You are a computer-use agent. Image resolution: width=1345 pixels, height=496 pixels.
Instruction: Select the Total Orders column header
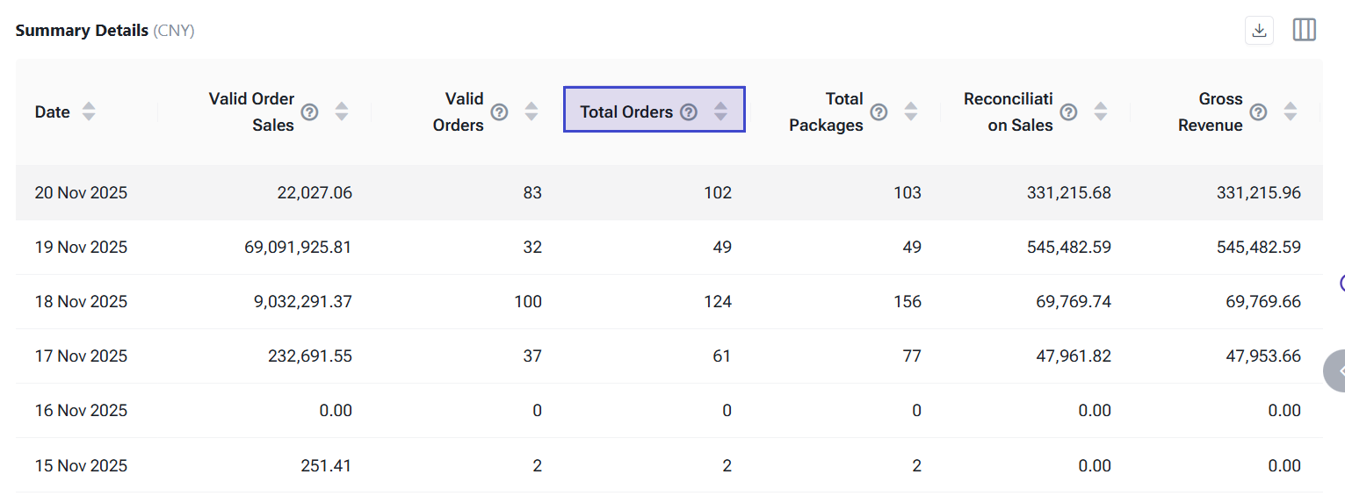coord(626,111)
